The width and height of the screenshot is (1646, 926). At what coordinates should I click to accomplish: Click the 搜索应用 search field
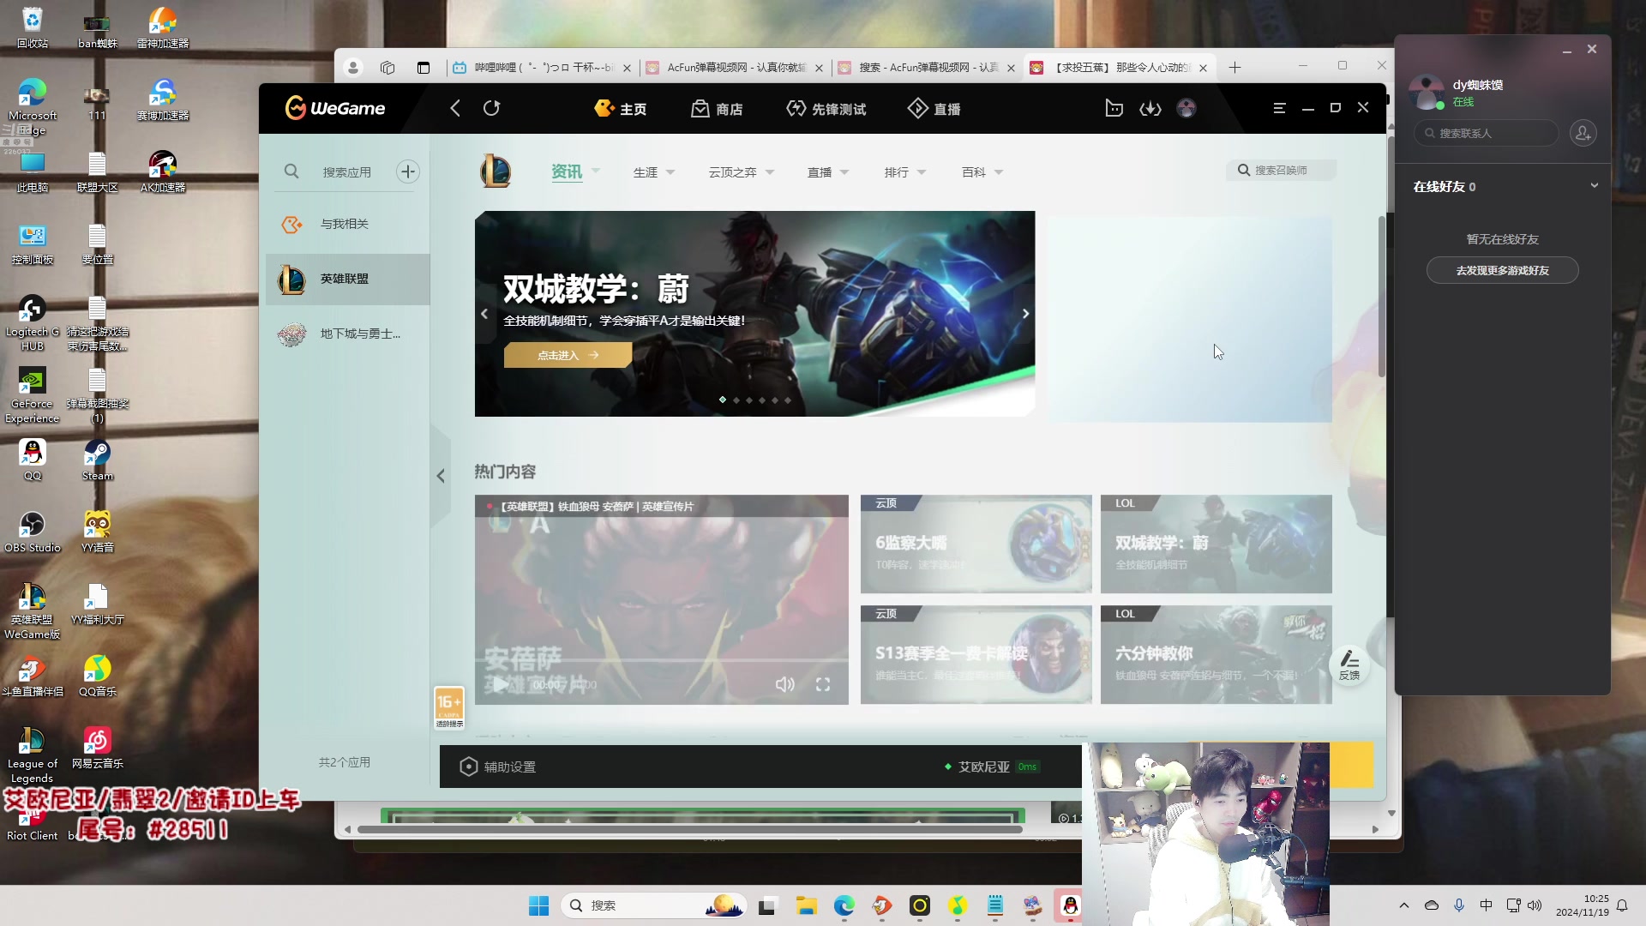click(347, 172)
